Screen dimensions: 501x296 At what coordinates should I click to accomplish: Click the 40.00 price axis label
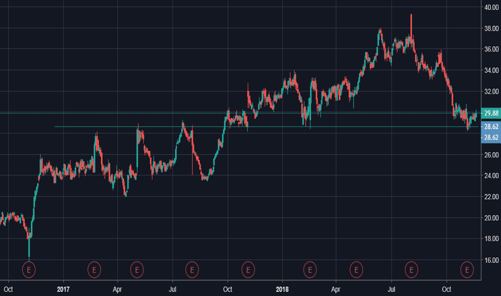click(x=491, y=7)
